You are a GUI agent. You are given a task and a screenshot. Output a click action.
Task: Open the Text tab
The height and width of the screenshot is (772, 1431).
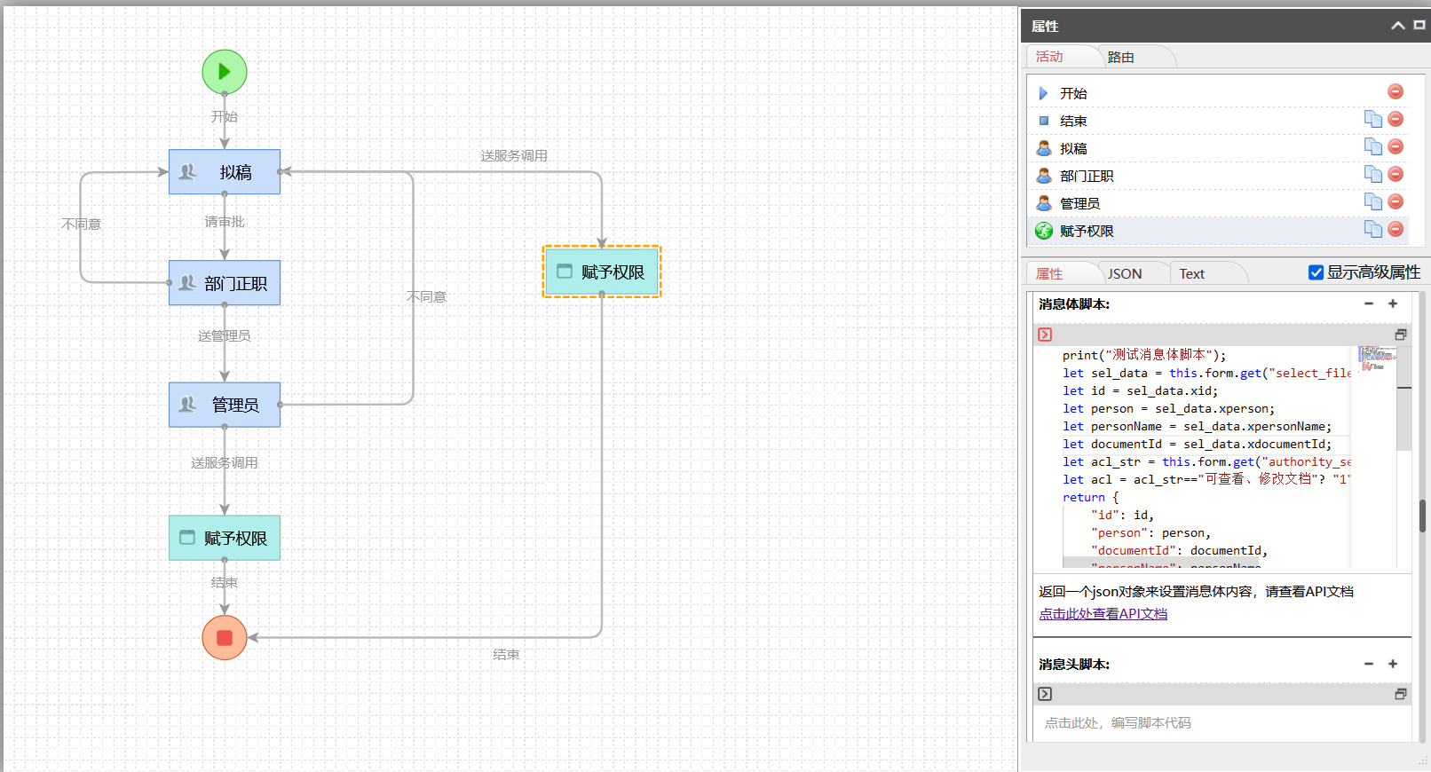click(x=1191, y=274)
